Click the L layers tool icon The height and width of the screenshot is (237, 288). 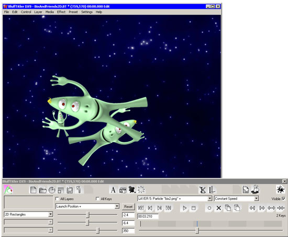coord(212,190)
